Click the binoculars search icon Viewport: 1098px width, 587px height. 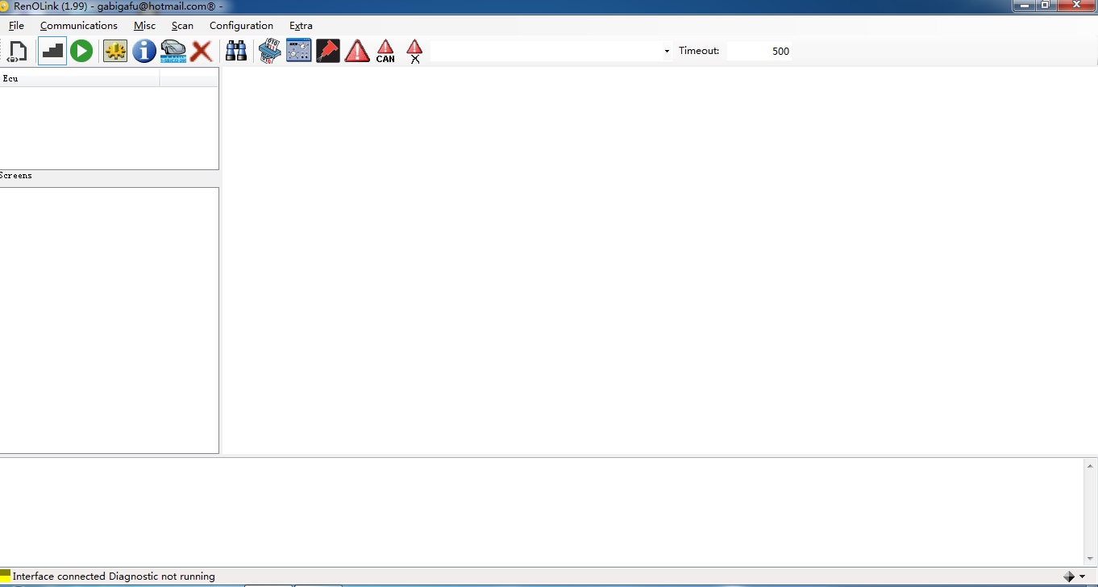(236, 52)
